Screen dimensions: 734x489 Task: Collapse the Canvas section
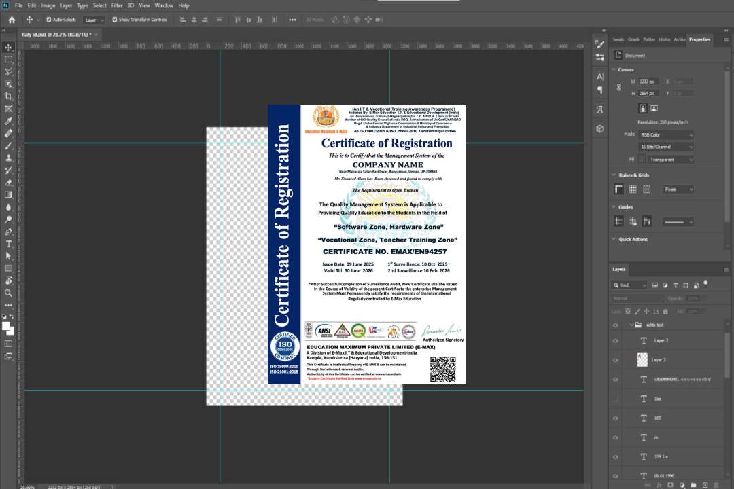614,69
